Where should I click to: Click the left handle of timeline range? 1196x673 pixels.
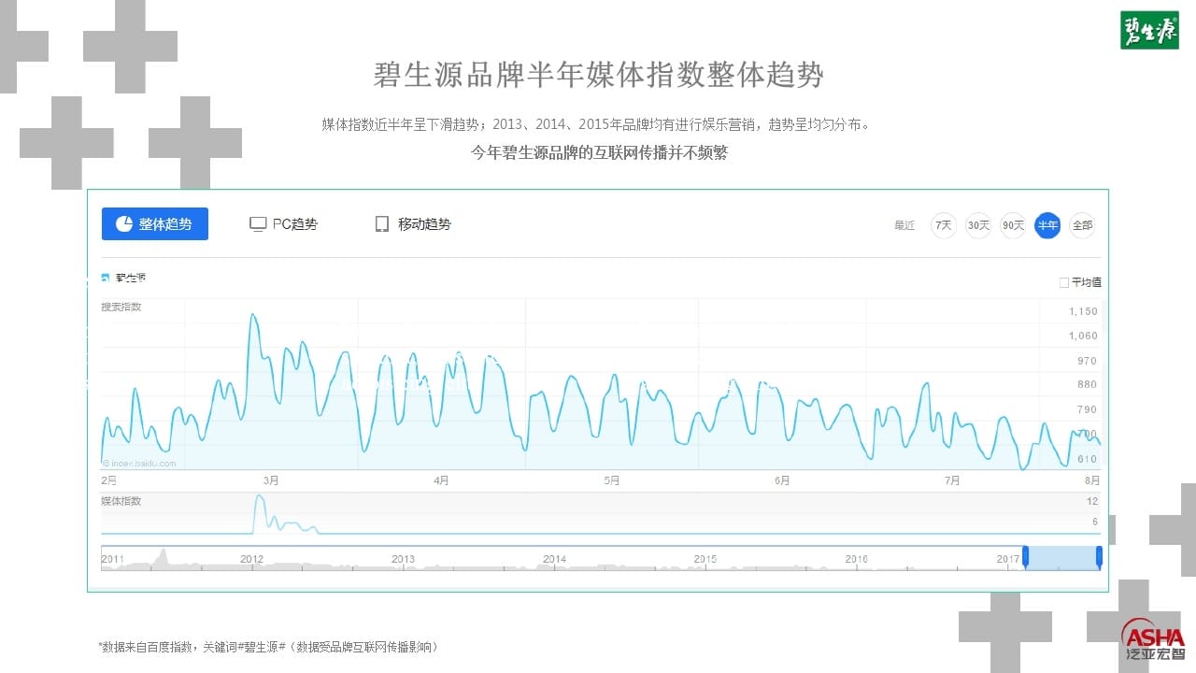1025,557
